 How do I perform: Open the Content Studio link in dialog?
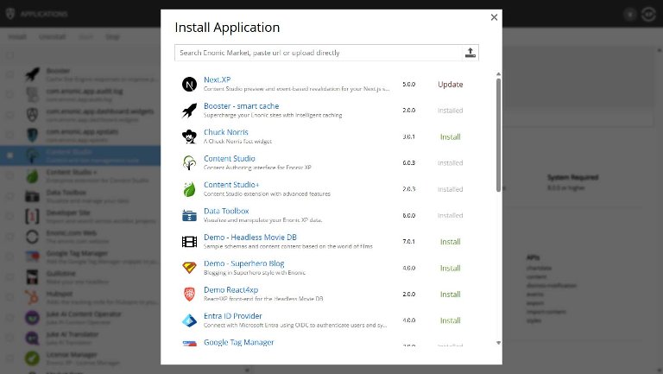229,158
